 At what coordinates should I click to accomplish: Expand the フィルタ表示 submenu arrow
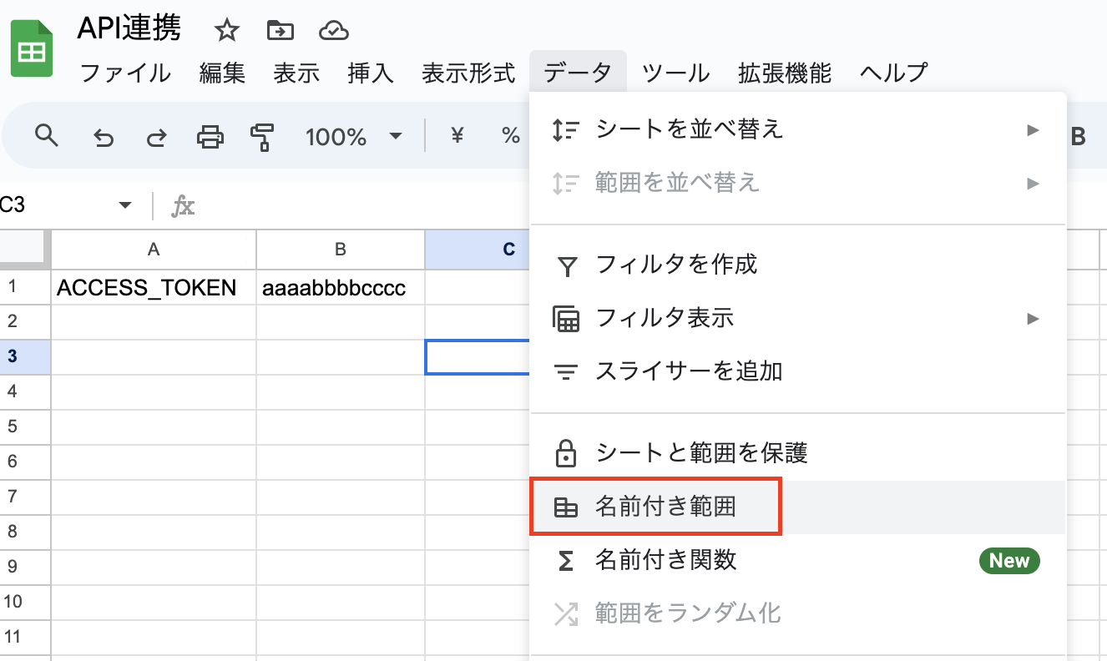[1034, 318]
